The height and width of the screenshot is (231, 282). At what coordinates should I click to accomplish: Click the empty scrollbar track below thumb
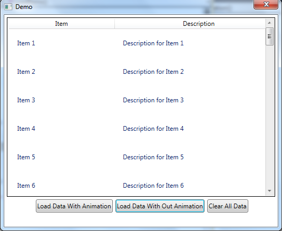269,116
